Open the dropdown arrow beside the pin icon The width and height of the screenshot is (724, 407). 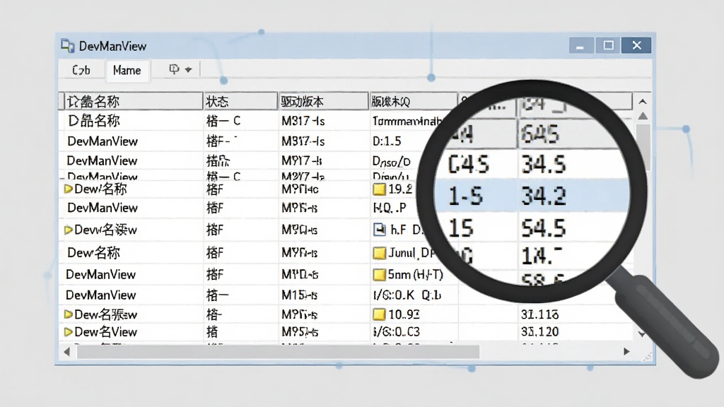point(188,70)
